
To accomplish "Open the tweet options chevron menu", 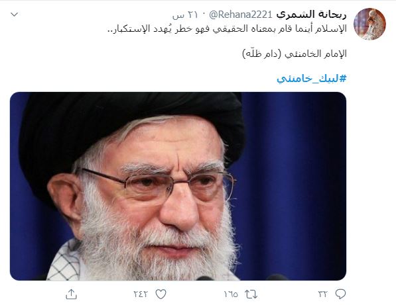I will tap(15, 15).
